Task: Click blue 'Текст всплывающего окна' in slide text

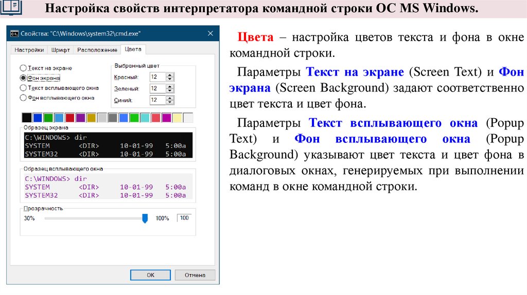Action: click(x=393, y=123)
